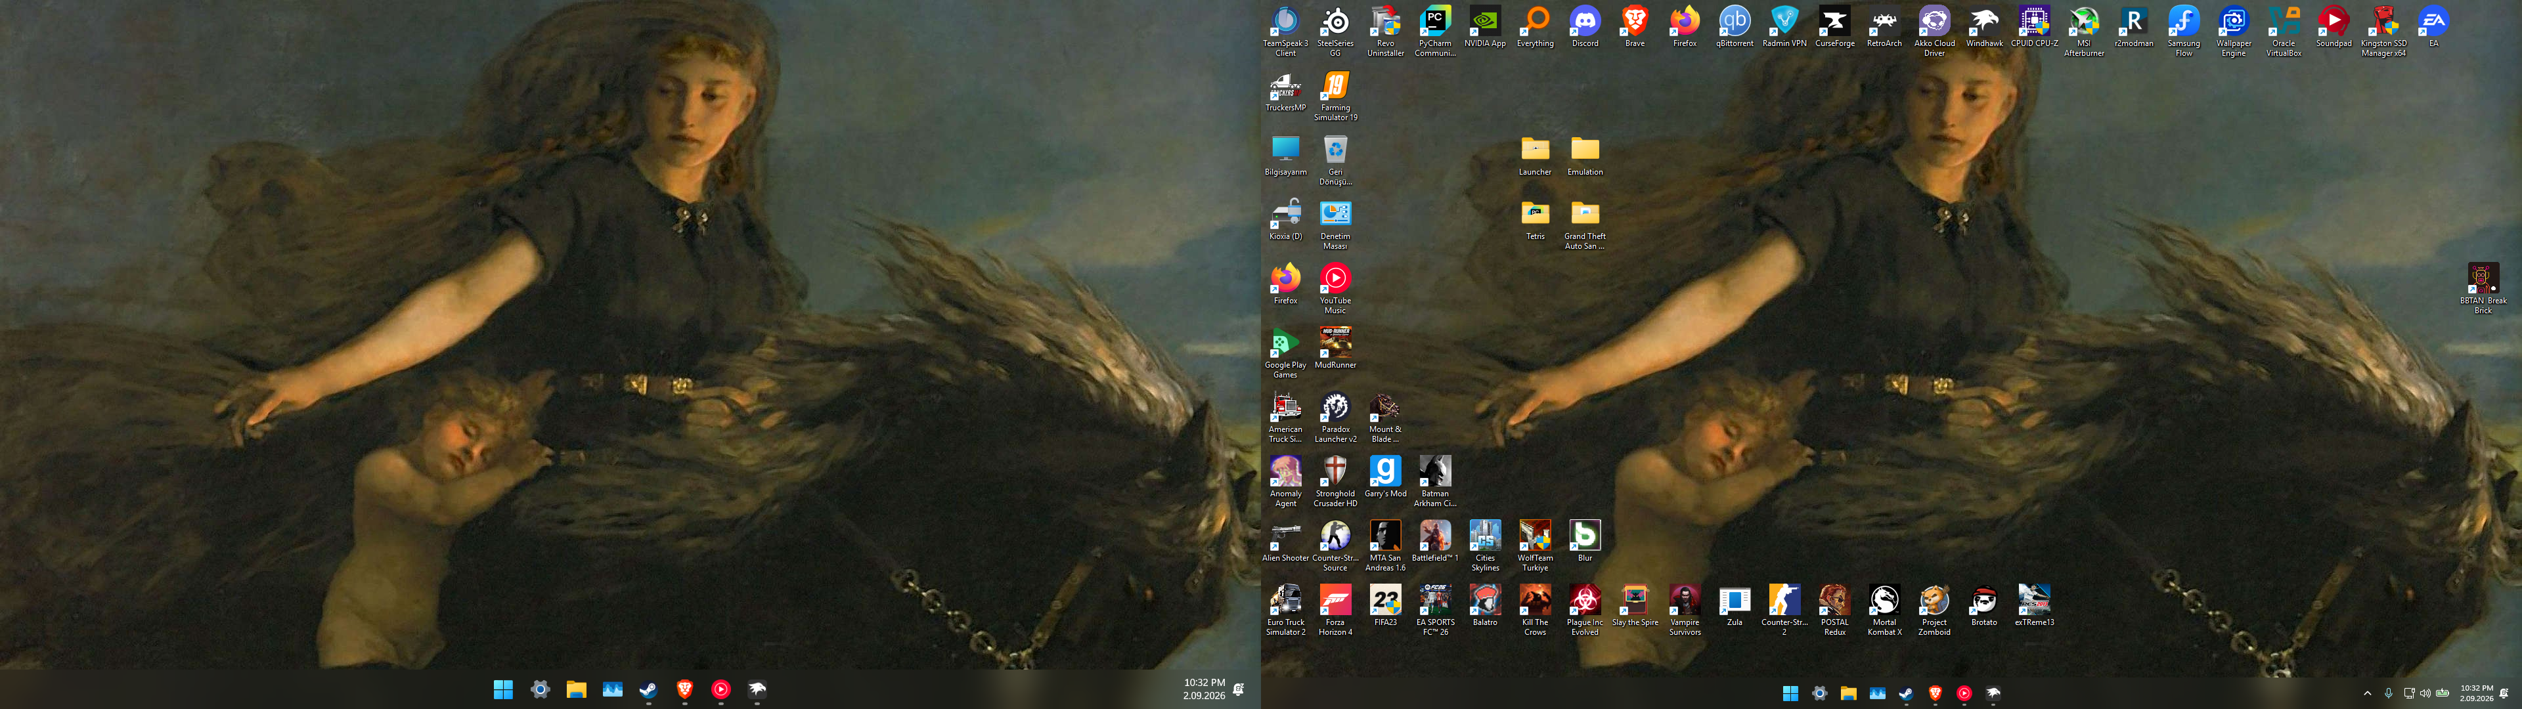Launch Oracle VirtualBox icon

click(x=2284, y=32)
